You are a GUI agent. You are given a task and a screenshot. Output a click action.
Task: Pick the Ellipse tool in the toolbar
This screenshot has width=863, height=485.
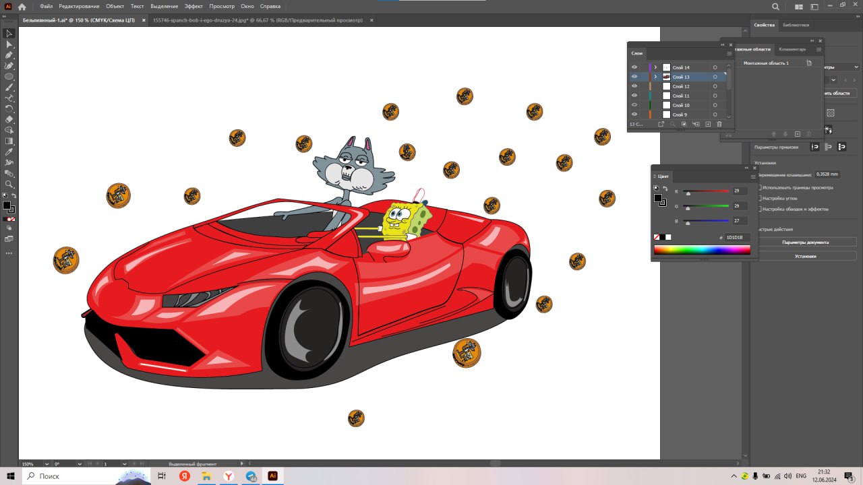pos(9,76)
